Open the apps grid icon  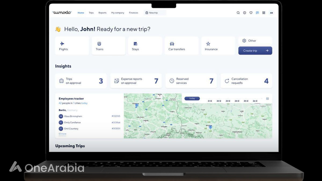pyautogui.click(x=264, y=13)
